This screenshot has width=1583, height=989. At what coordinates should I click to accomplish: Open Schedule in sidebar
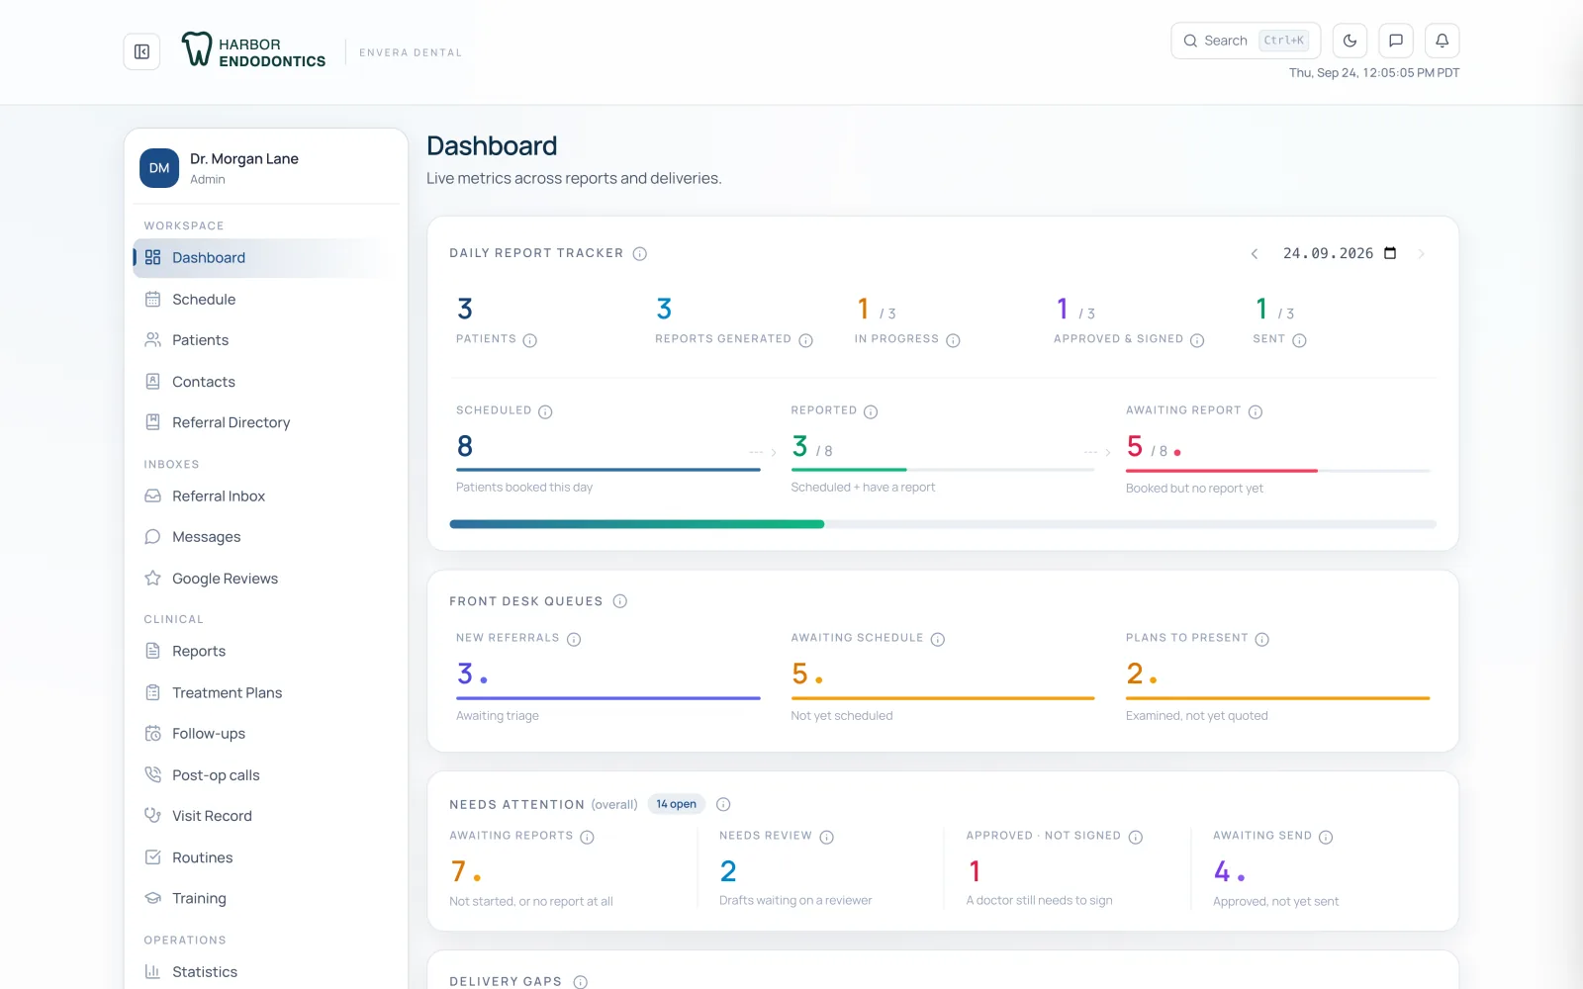click(x=263, y=300)
